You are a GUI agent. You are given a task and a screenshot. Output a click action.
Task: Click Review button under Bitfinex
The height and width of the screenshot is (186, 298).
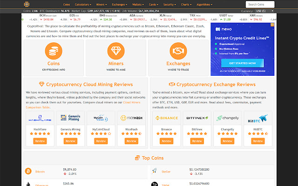pos(197,141)
